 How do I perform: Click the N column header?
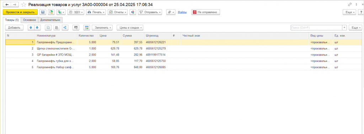20,36
